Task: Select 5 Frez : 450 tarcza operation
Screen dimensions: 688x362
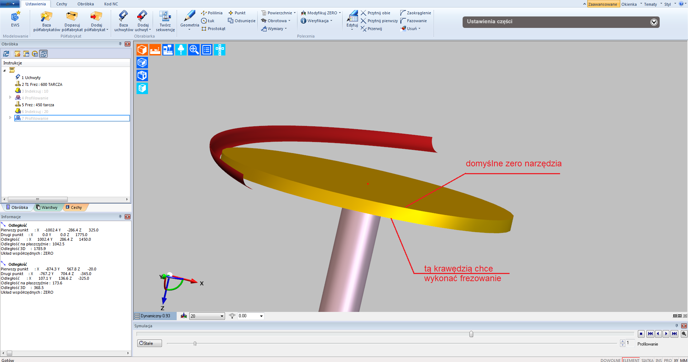Action: 38,105
